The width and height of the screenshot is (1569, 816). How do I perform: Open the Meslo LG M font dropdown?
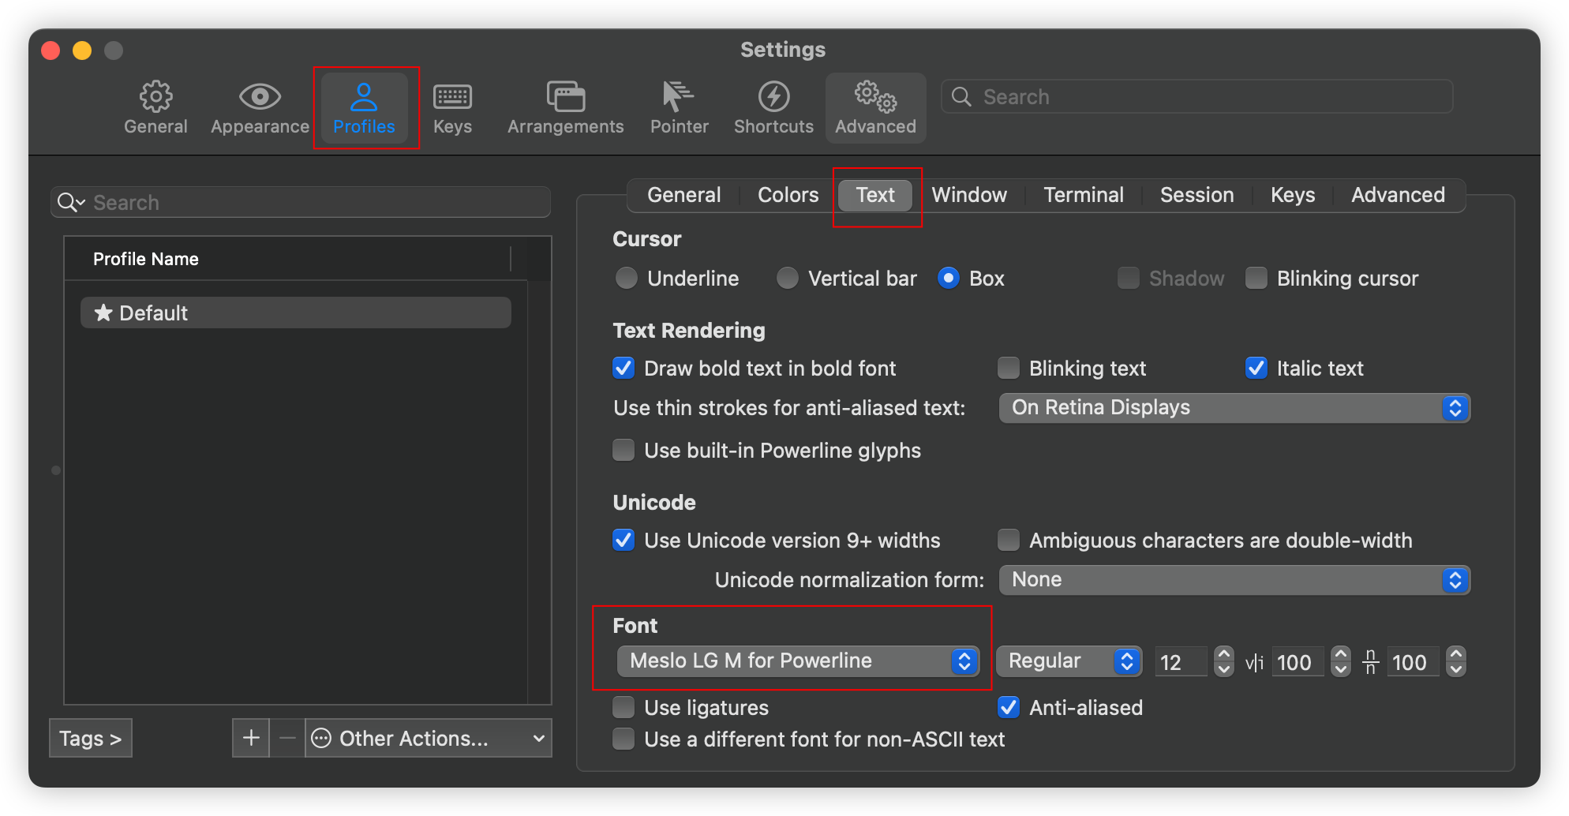point(798,661)
